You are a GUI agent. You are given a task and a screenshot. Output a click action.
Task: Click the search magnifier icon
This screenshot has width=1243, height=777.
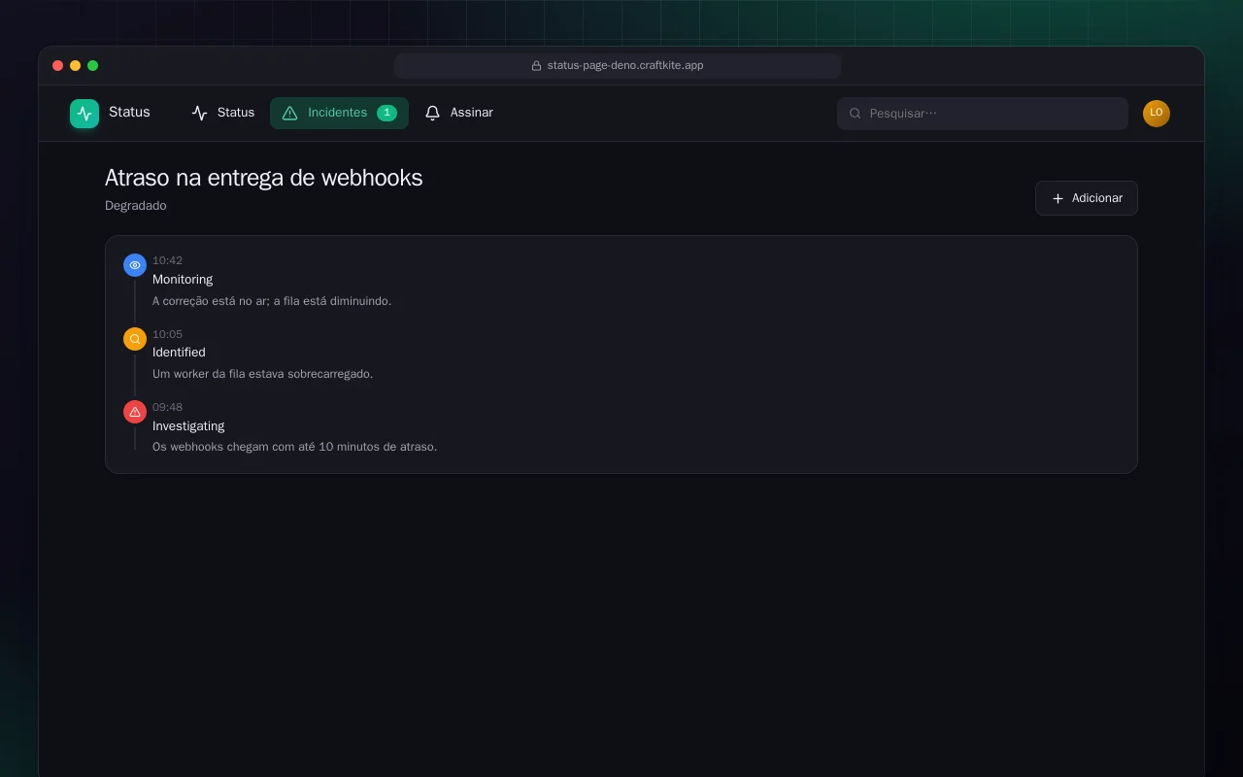[856, 114]
